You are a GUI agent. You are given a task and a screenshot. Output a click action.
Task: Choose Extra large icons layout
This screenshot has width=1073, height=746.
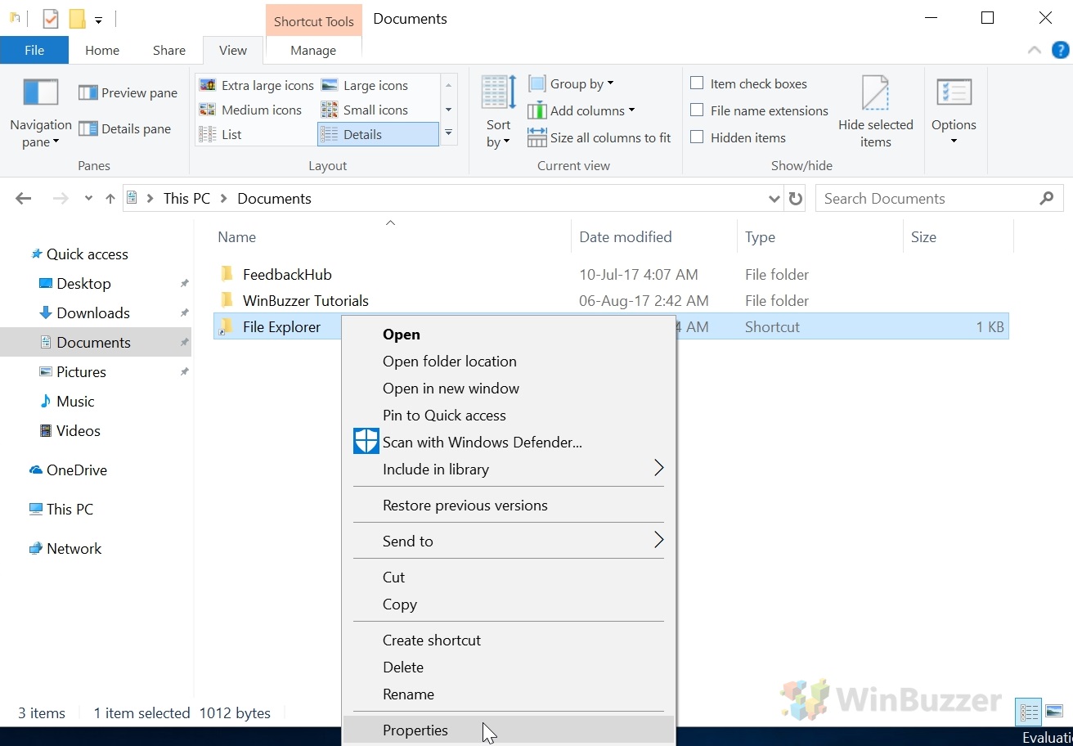point(256,85)
